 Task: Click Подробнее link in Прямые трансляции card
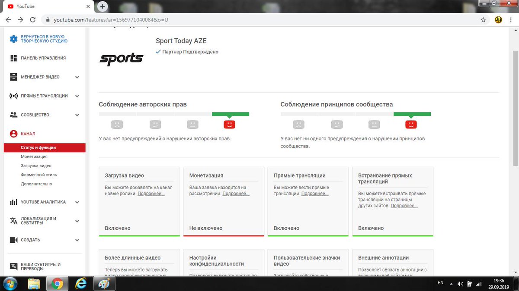[x=315, y=194]
